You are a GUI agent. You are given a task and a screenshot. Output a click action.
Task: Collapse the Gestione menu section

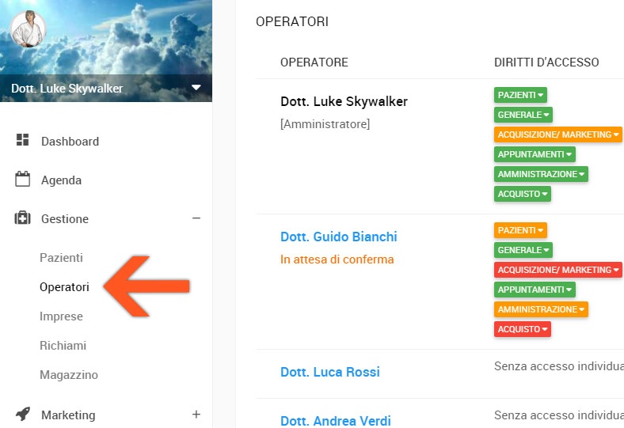click(x=196, y=218)
